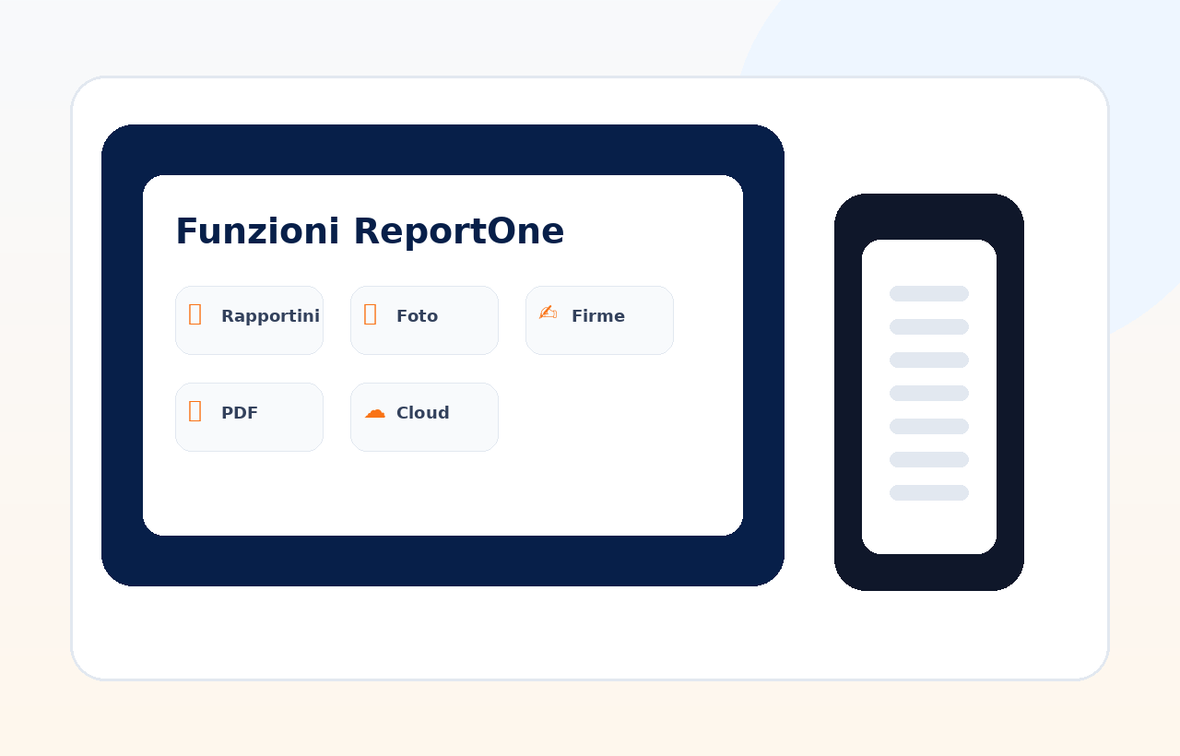This screenshot has width=1180, height=756.
Task: Open the Foto feature card
Action: [424, 320]
